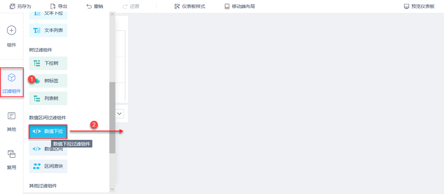444x194 pixels.
Task: Choose the 树标签 component
Action: (48, 81)
